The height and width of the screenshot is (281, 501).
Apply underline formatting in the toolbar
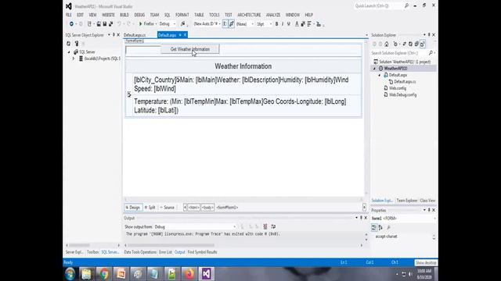289,24
